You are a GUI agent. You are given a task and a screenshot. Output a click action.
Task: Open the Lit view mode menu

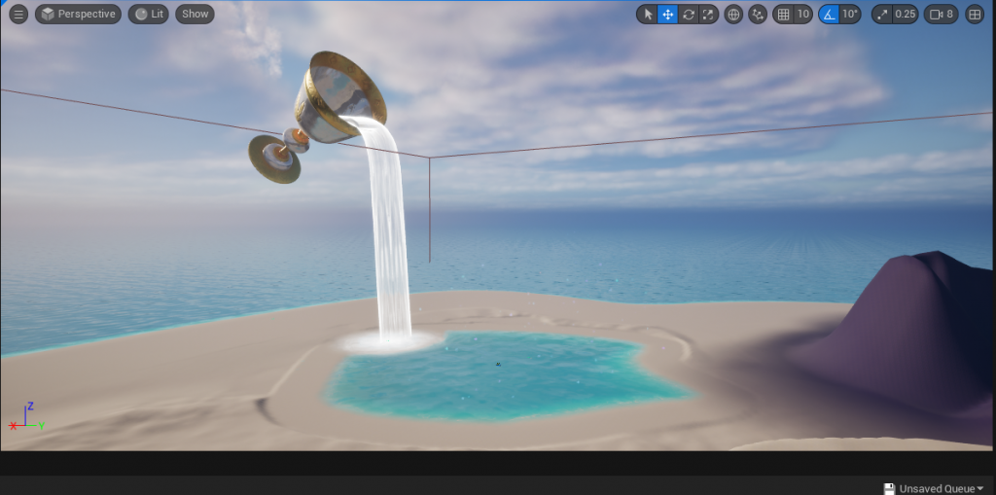coord(148,14)
